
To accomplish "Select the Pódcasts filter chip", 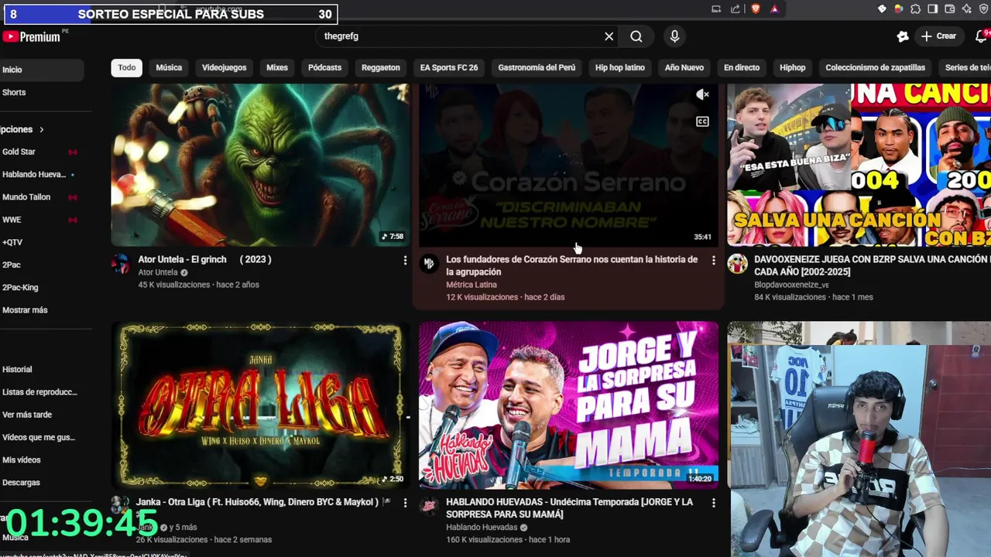I will click(324, 67).
